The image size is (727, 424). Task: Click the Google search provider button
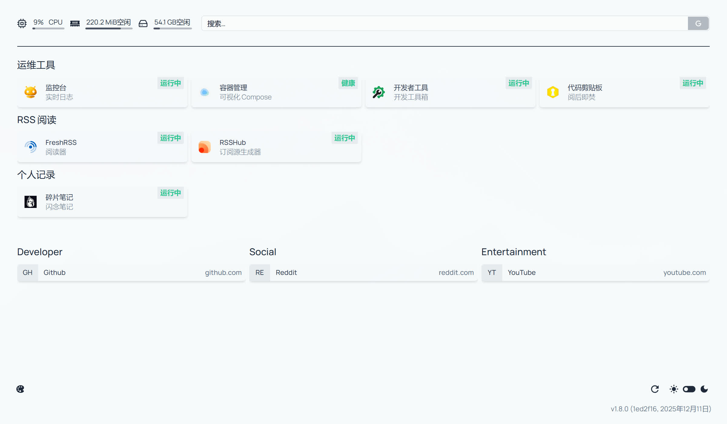point(698,24)
